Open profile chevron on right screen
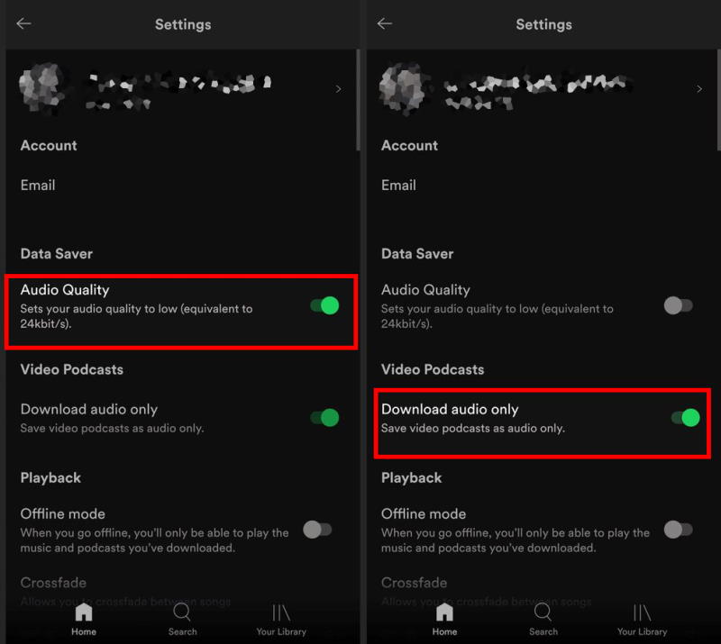This screenshot has width=721, height=644. point(699,88)
